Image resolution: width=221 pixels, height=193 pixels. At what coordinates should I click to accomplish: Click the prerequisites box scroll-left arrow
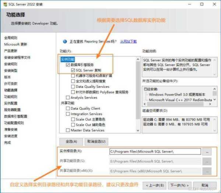(x=145, y=104)
